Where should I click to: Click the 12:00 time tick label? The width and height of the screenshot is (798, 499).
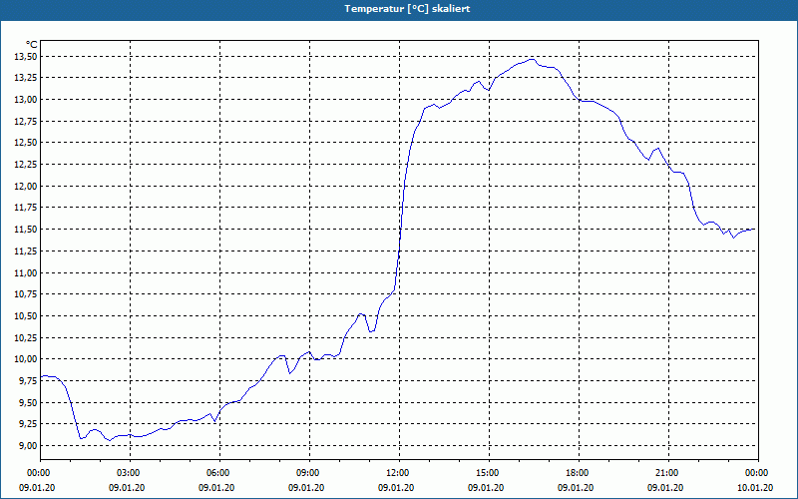click(x=400, y=473)
